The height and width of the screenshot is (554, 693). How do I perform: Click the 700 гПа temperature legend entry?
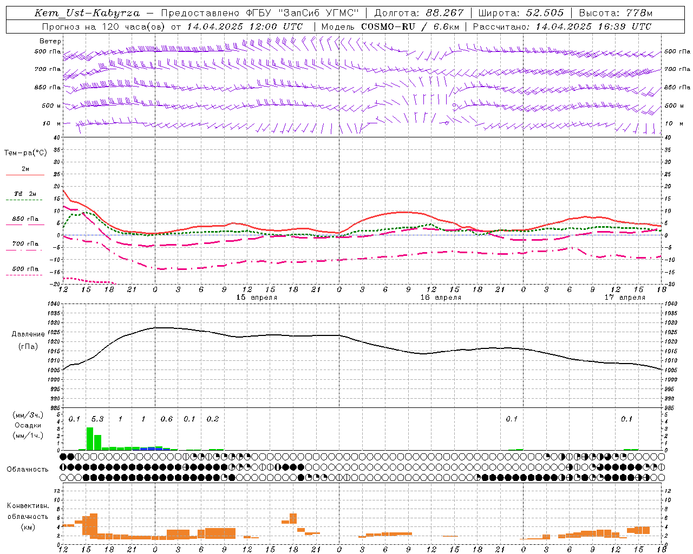coord(25,244)
